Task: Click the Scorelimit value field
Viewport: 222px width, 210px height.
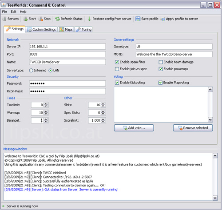Action: coord(95,120)
